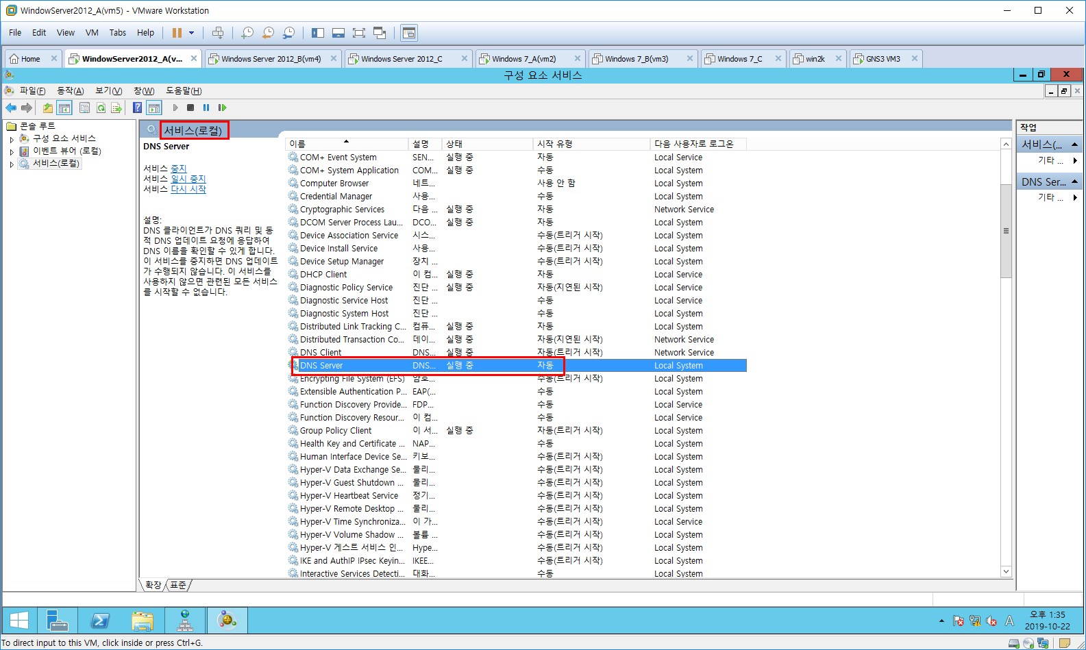This screenshot has width=1086, height=650.
Task: Open the 보기(V) menu
Action: 108,91
